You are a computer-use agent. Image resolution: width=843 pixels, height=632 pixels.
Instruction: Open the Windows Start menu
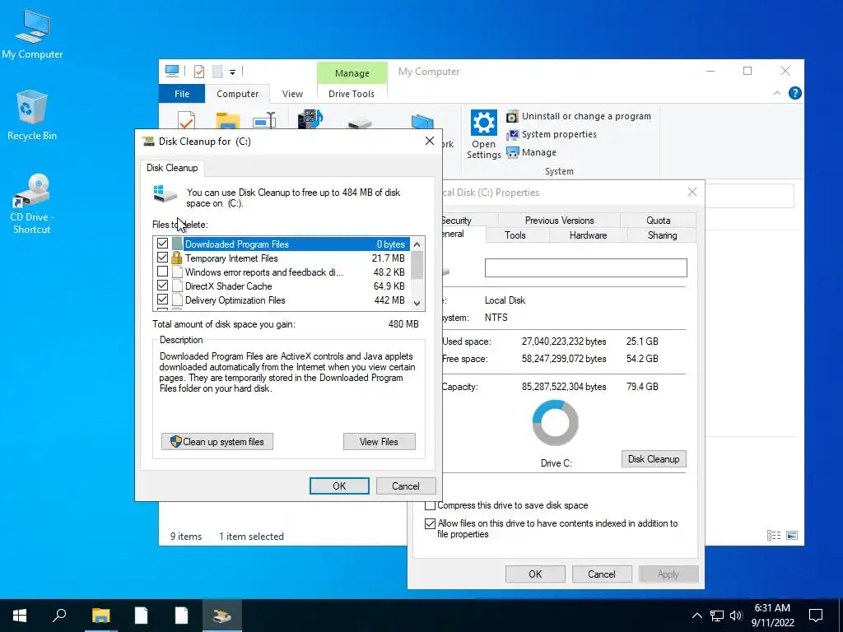pos(20,616)
